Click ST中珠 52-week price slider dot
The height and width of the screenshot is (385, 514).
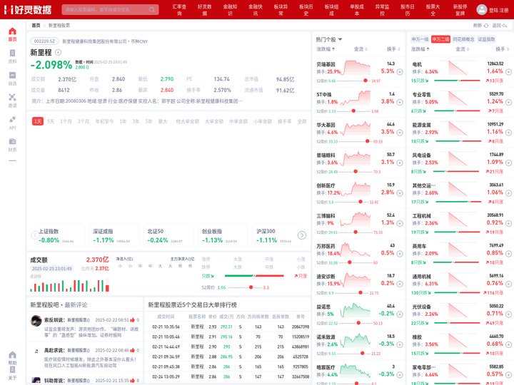(353, 111)
